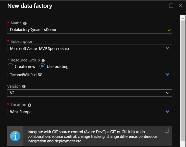Click the Integrate with GIT source control message

[93, 136]
